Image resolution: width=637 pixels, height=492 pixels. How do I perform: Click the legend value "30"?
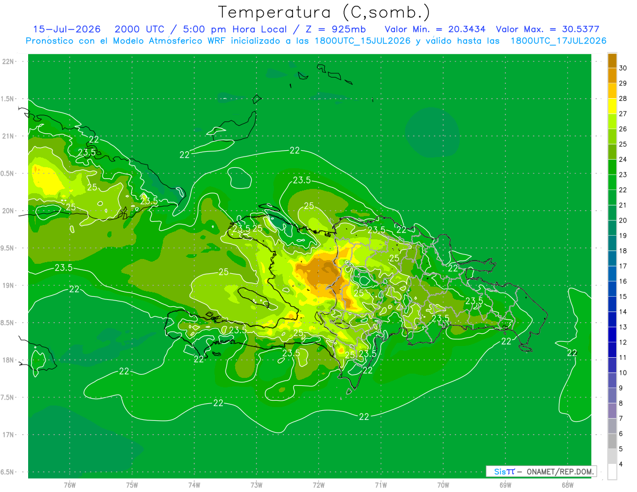[x=623, y=68]
